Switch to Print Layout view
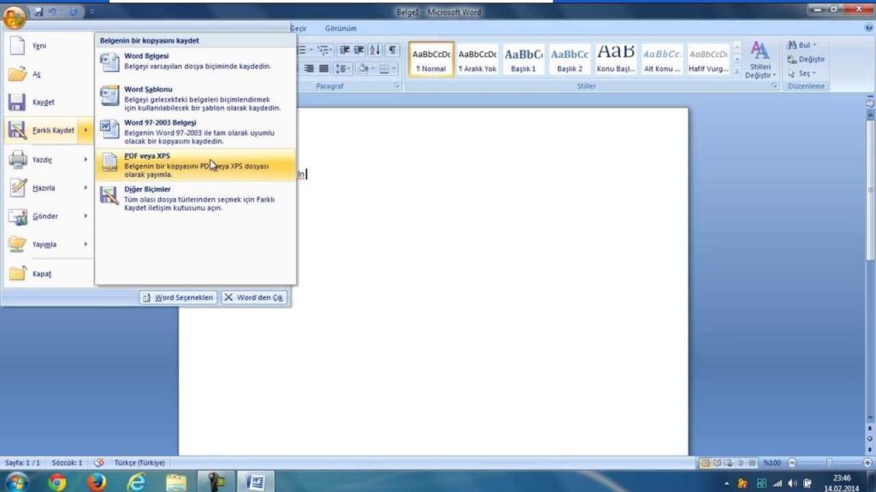The height and width of the screenshot is (492, 876). coord(705,463)
